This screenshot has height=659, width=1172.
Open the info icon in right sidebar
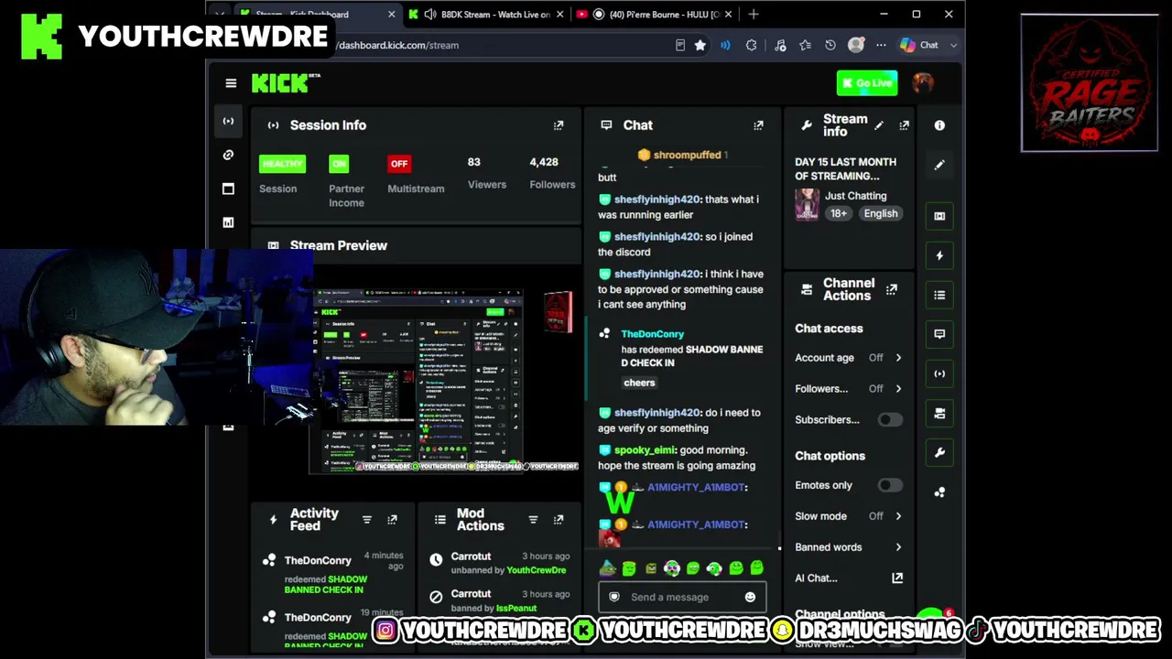pos(939,125)
